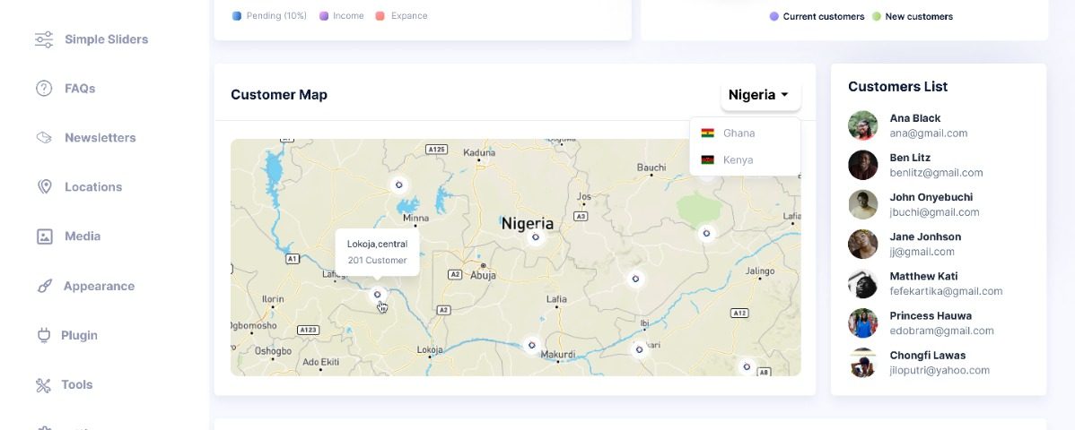Toggle the New customers legend entry
This screenshot has width=1075, height=430.
coord(918,17)
